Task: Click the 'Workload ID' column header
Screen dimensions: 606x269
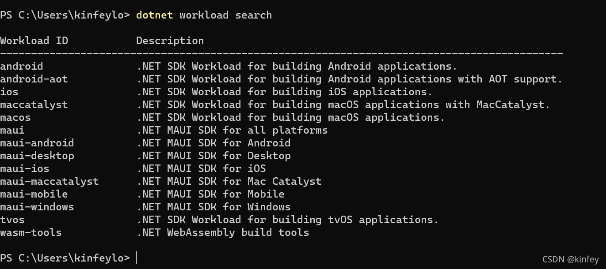Action: point(34,41)
